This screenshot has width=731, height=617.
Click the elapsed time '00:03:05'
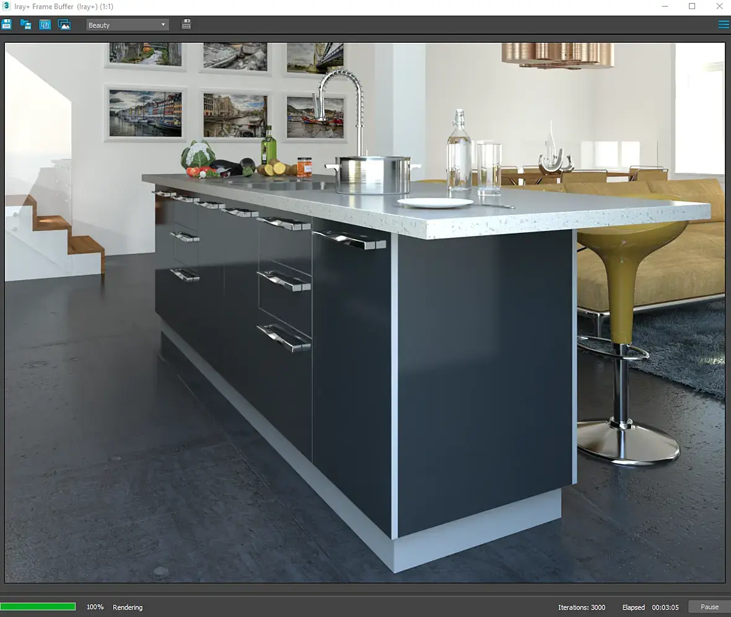coord(665,607)
